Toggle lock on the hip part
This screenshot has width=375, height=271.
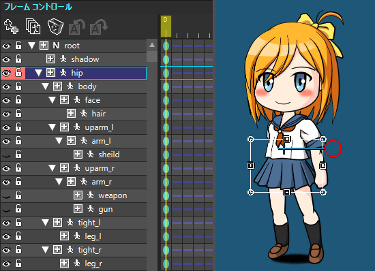(18, 73)
